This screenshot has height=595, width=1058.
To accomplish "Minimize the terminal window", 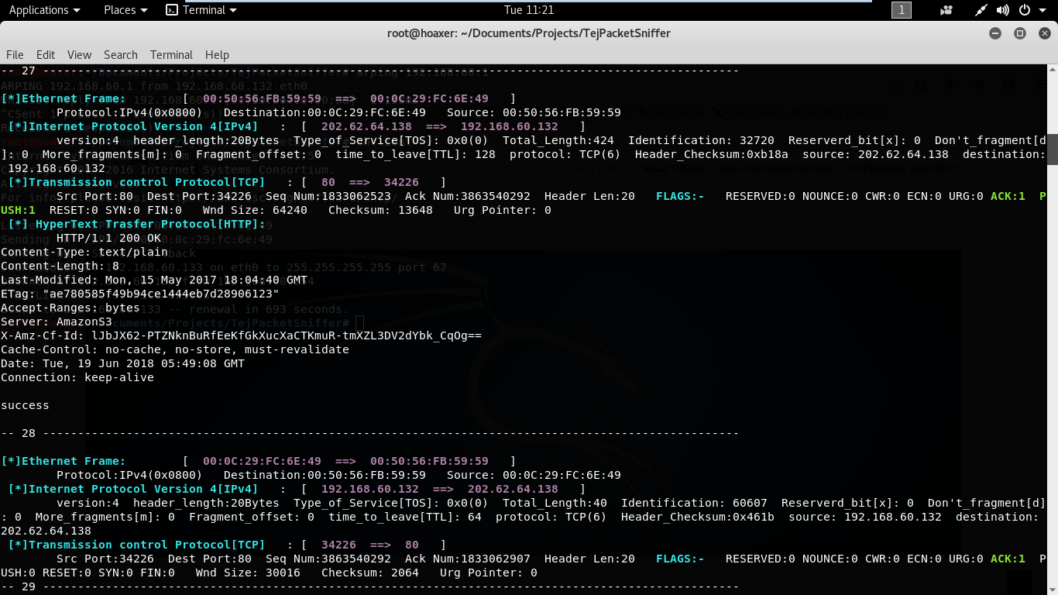I will 996,33.
